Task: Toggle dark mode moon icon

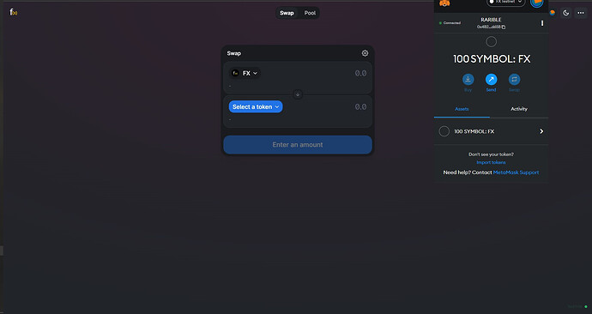Action: pyautogui.click(x=565, y=13)
